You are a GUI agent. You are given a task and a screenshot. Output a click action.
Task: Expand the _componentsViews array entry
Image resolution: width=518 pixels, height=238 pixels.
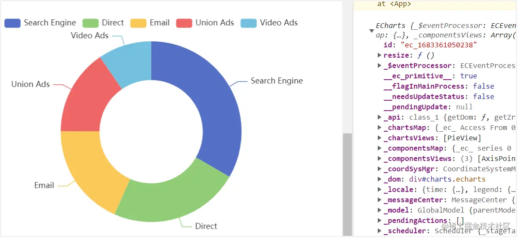pos(379,158)
